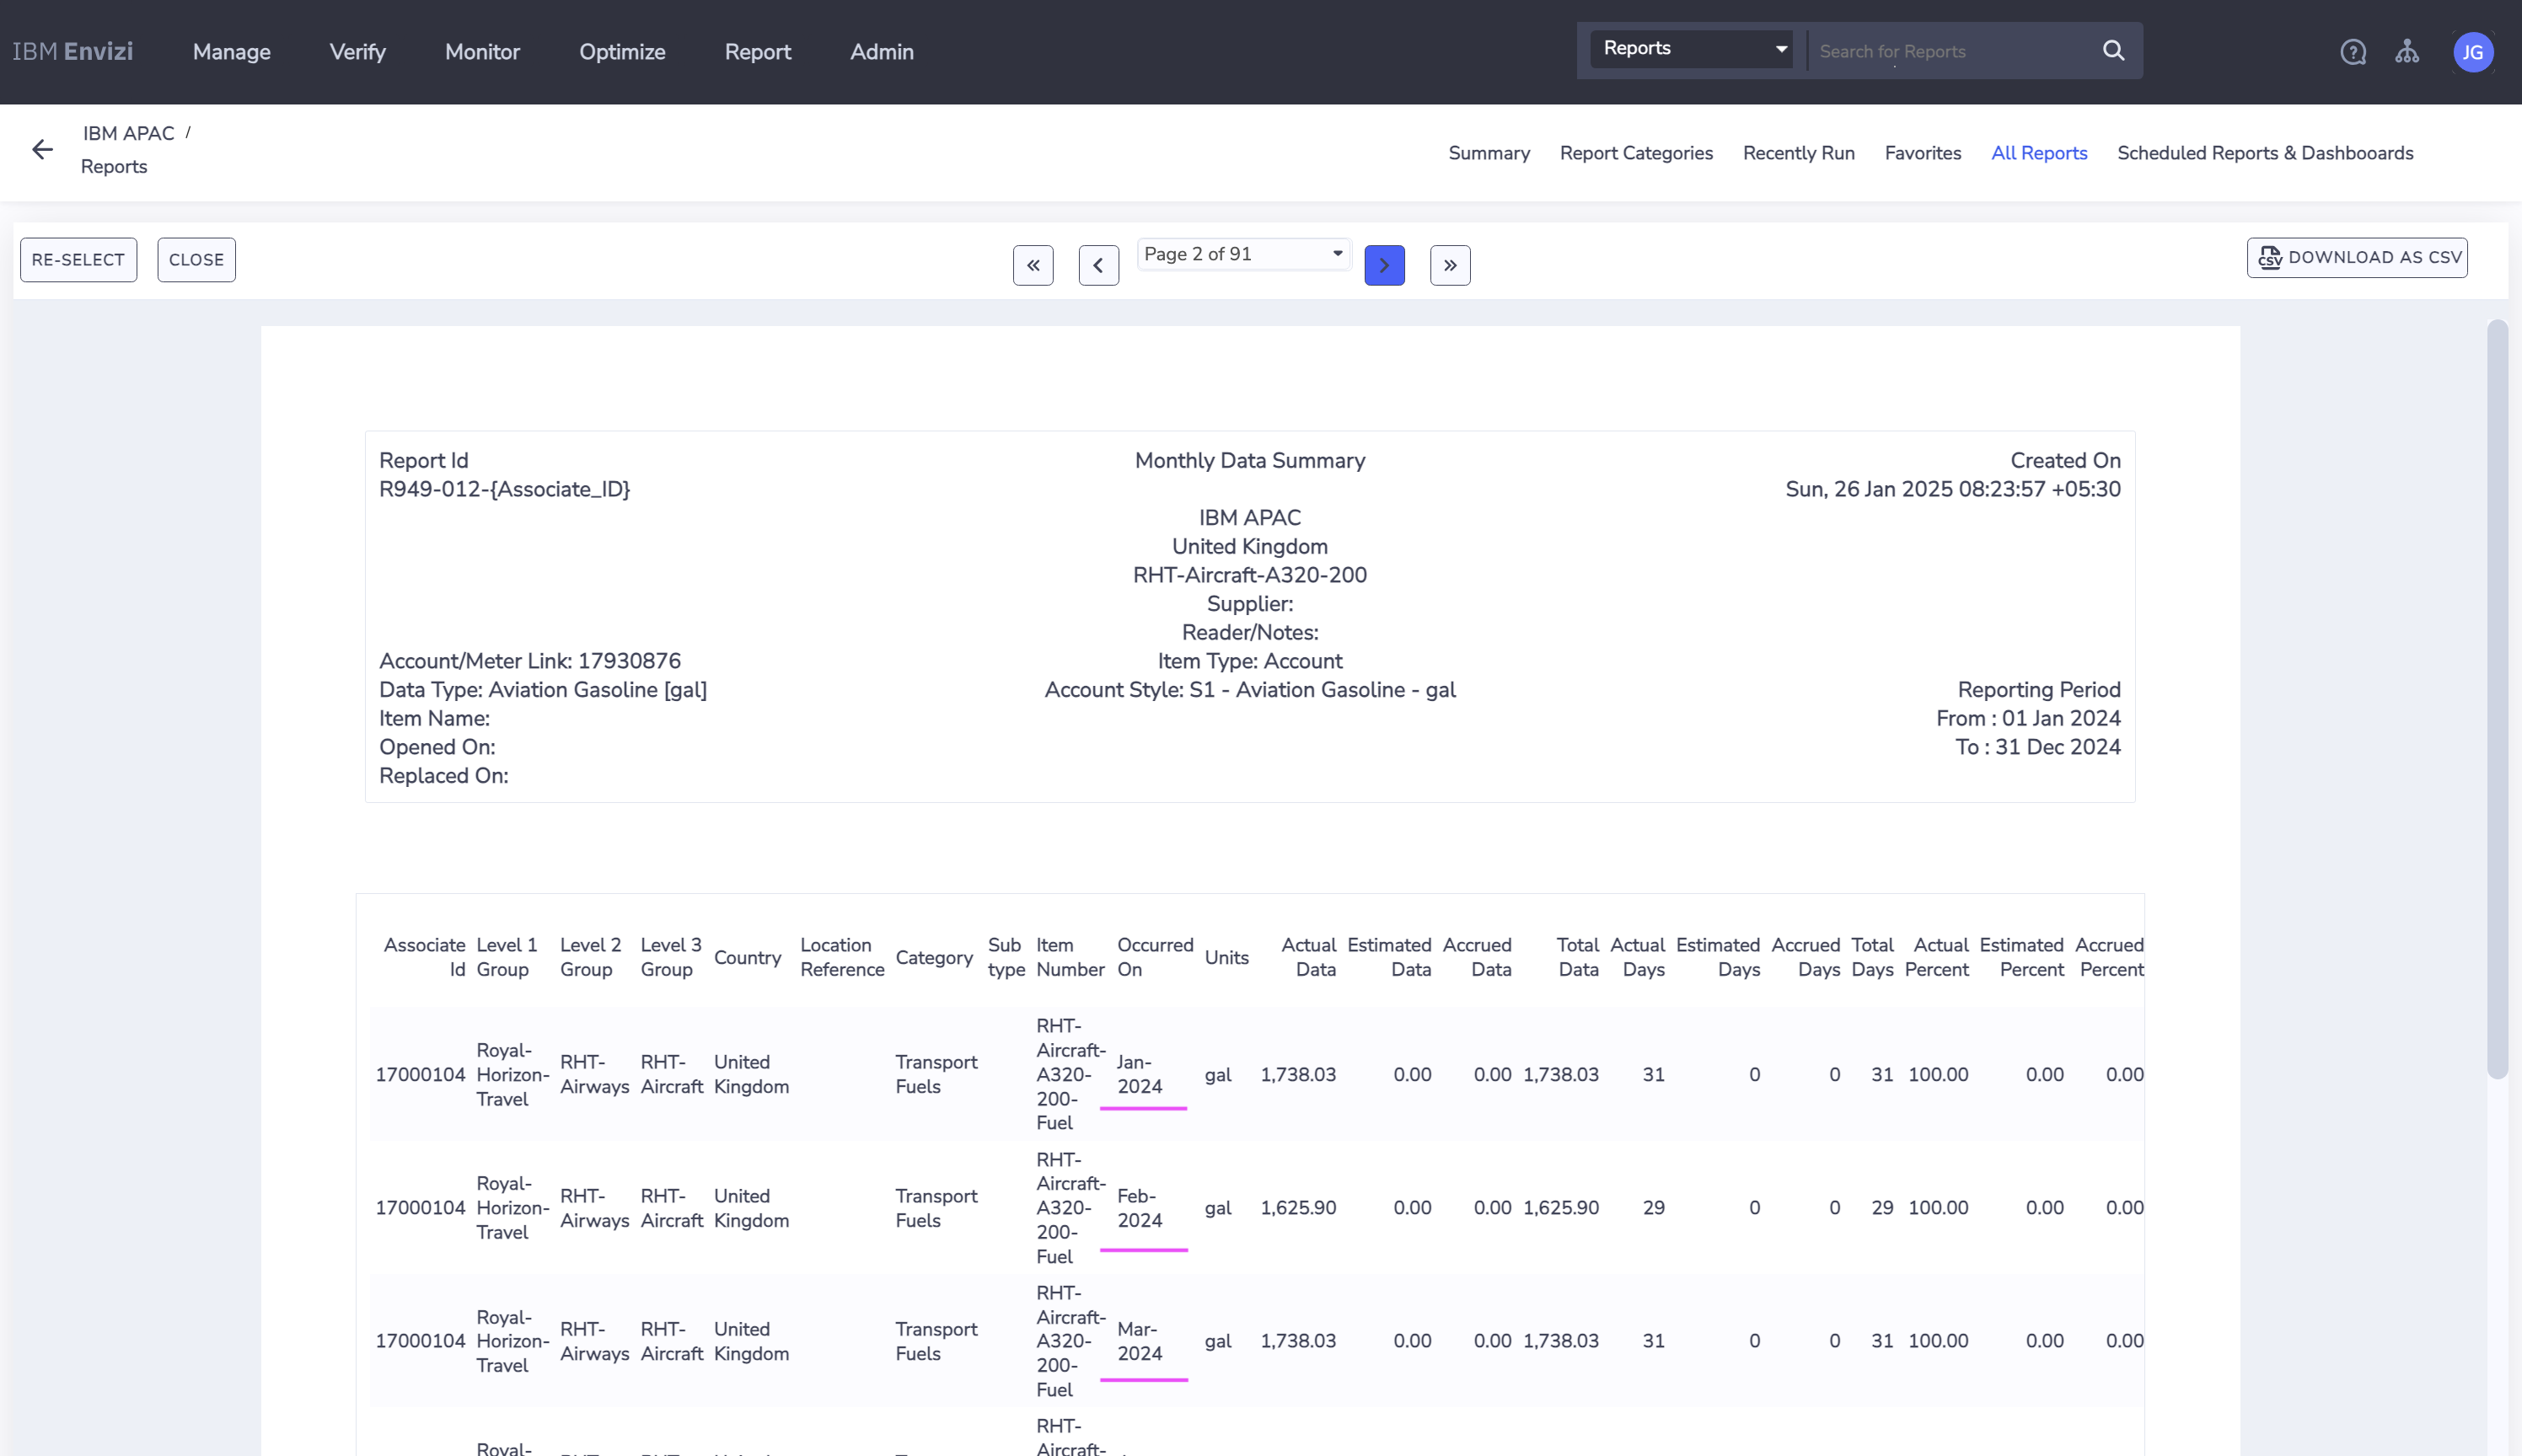This screenshot has width=2522, height=1456.
Task: Jump to first page of report
Action: pyautogui.click(x=1033, y=265)
